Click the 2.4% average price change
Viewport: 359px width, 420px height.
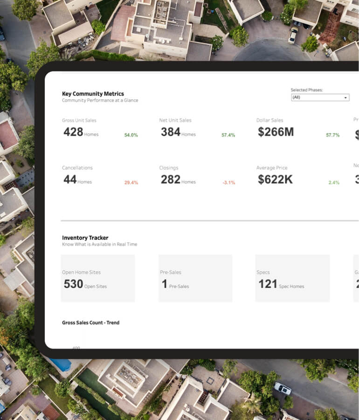tap(334, 182)
